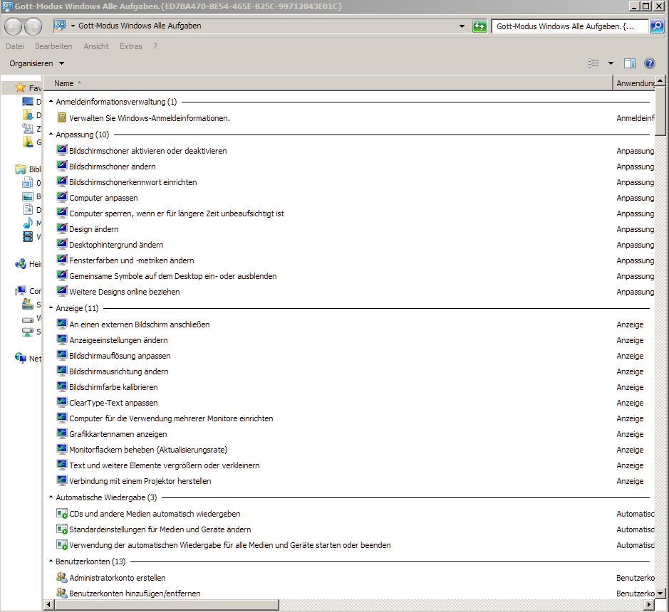The width and height of the screenshot is (669, 612).
Task: Click icon of An einen externen Bildschirm anschließen
Action: [x=62, y=324]
